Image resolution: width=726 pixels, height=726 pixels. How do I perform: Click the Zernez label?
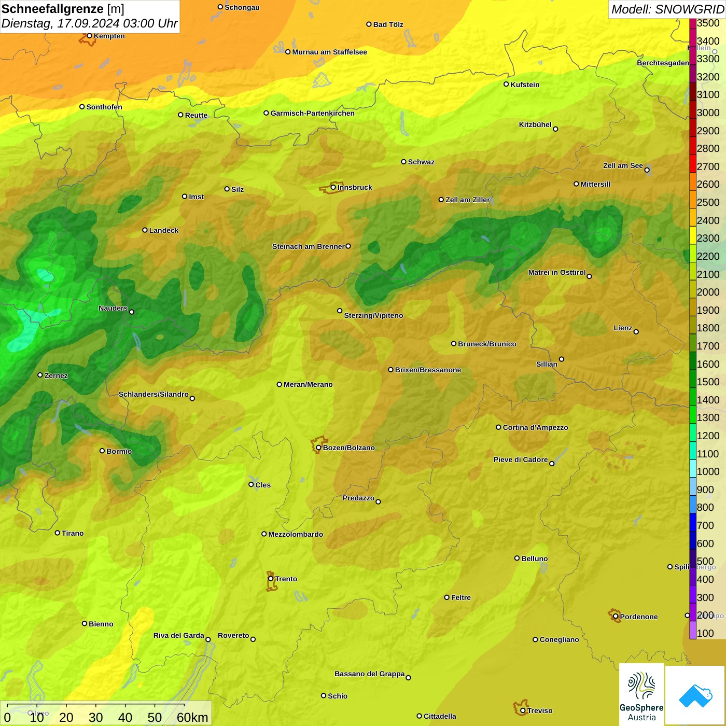pyautogui.click(x=56, y=375)
